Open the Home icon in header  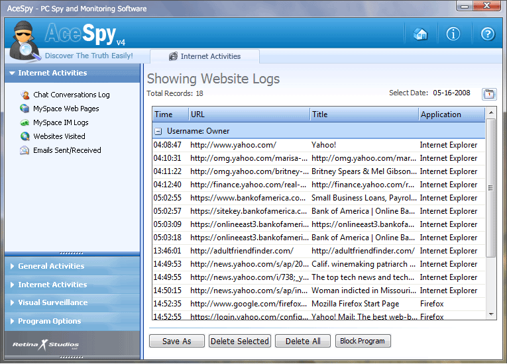point(420,34)
